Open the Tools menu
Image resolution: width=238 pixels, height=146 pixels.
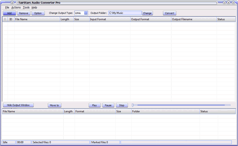[26, 7]
